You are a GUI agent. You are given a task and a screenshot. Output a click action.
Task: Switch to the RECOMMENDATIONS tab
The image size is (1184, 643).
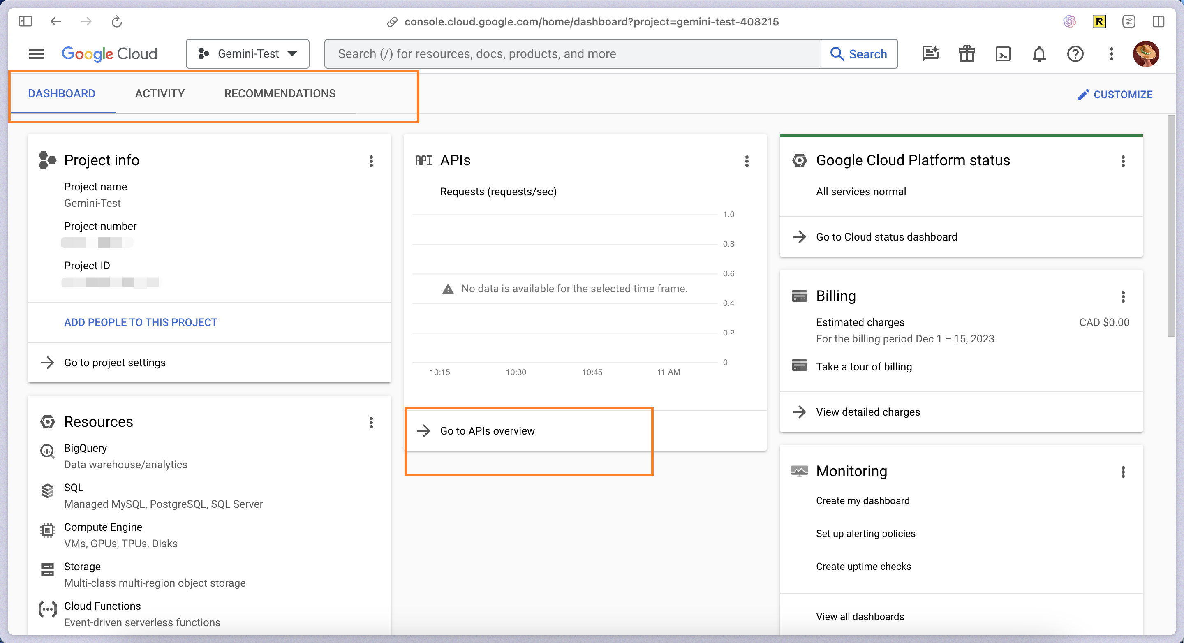click(x=280, y=93)
